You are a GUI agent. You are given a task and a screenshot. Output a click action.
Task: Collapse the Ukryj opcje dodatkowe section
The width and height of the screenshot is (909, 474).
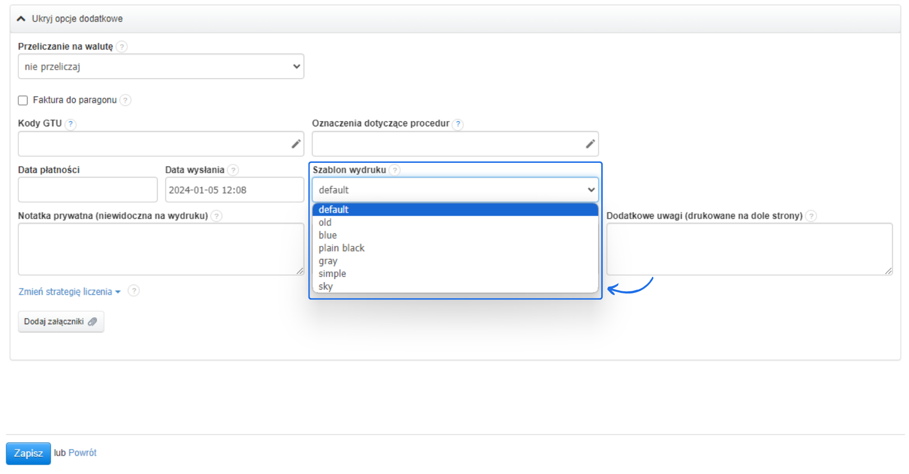click(x=70, y=19)
